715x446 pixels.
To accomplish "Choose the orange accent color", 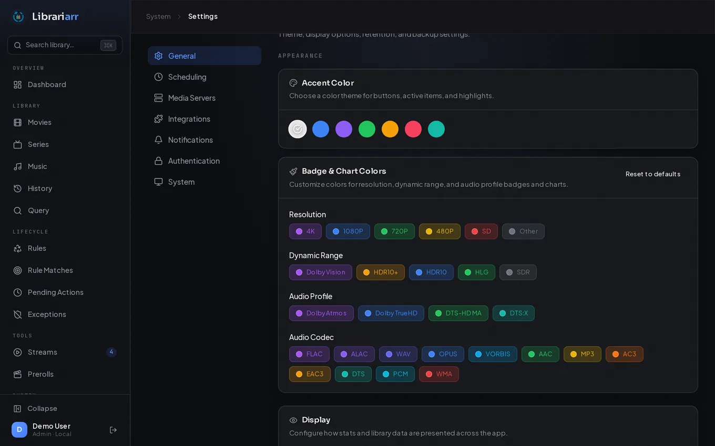I will pos(390,129).
